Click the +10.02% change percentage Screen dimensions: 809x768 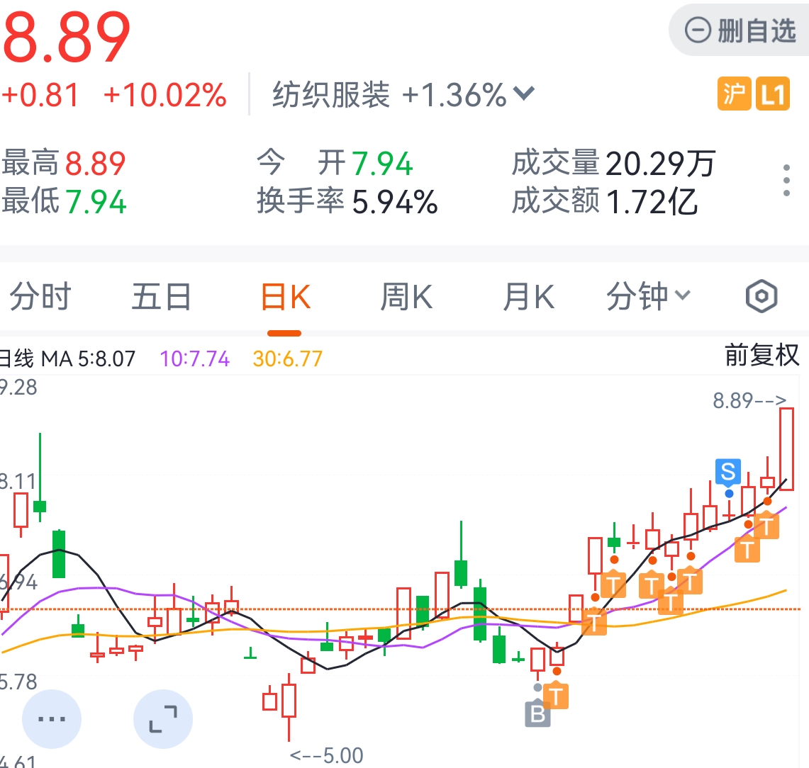pos(164,96)
